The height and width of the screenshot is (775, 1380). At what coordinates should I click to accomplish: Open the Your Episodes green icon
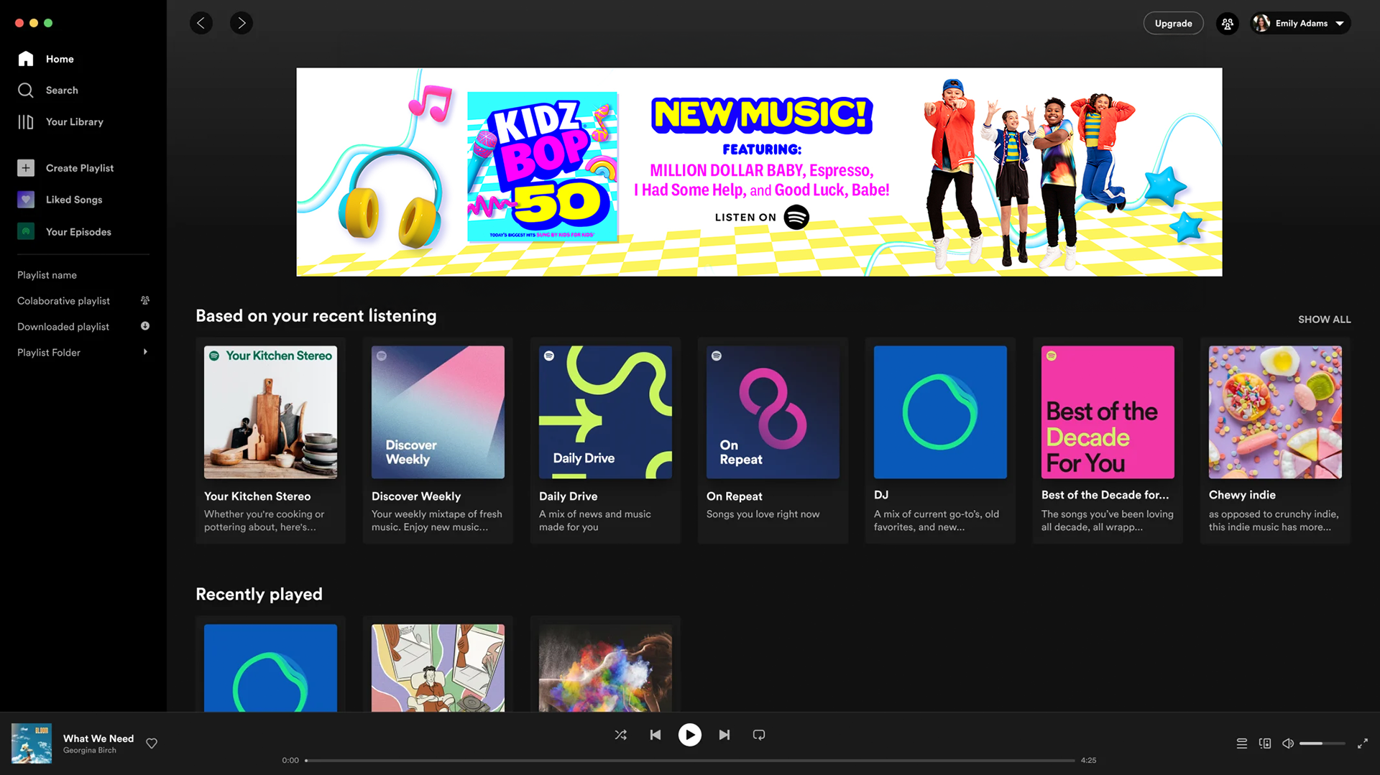coord(26,231)
